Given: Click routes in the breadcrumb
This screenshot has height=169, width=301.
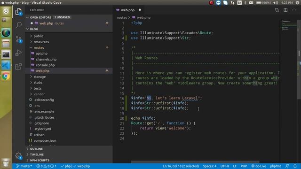Looking at the screenshot, I should tap(122, 17).
